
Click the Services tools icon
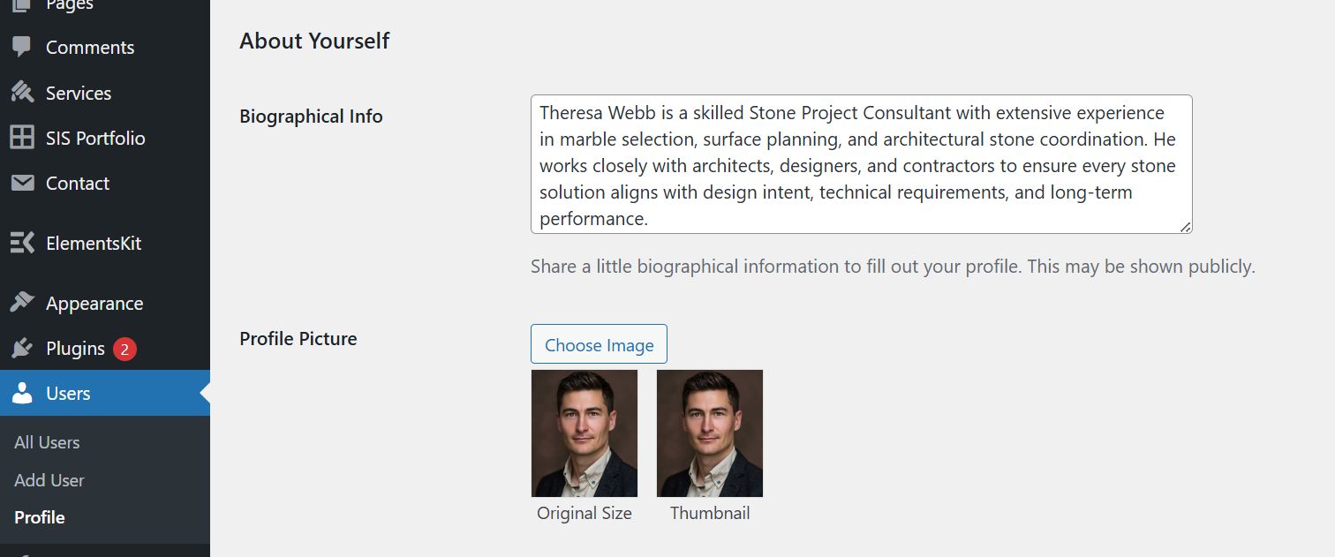point(22,93)
